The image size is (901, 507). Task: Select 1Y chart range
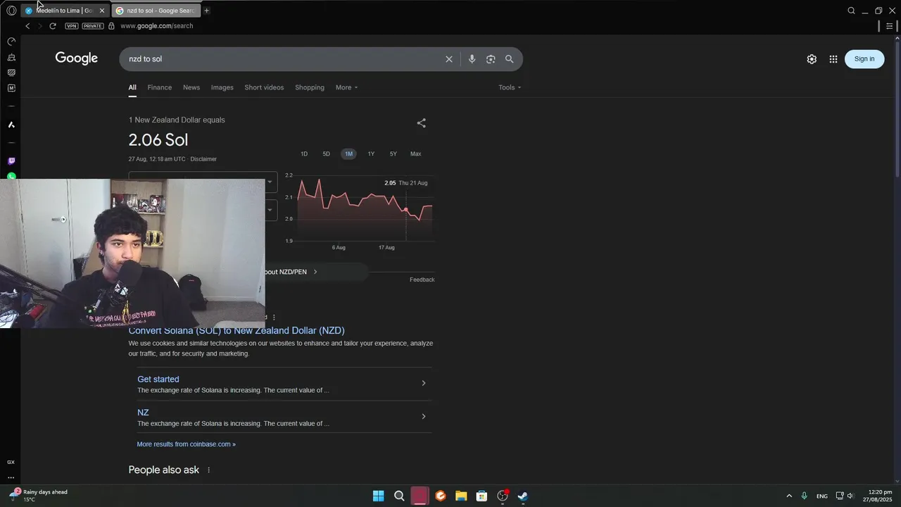click(371, 154)
